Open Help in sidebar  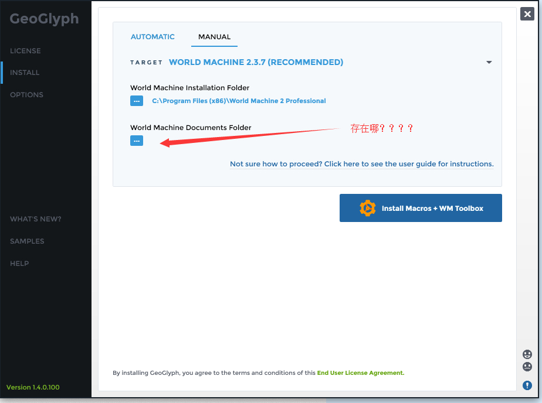19,264
